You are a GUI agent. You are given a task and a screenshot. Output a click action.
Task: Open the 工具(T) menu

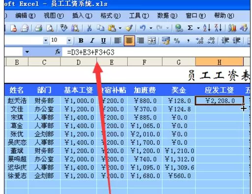139,16
